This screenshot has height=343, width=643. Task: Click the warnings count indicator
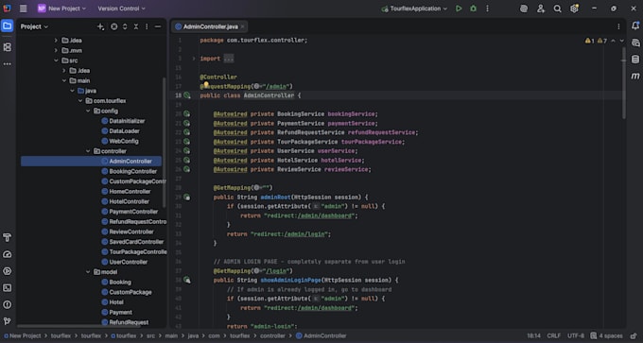(x=596, y=41)
